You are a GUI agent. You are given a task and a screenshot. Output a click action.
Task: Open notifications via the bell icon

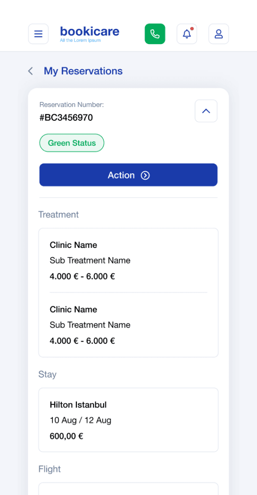[186, 34]
